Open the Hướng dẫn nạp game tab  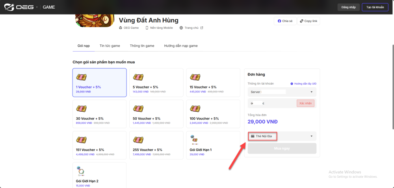click(181, 46)
